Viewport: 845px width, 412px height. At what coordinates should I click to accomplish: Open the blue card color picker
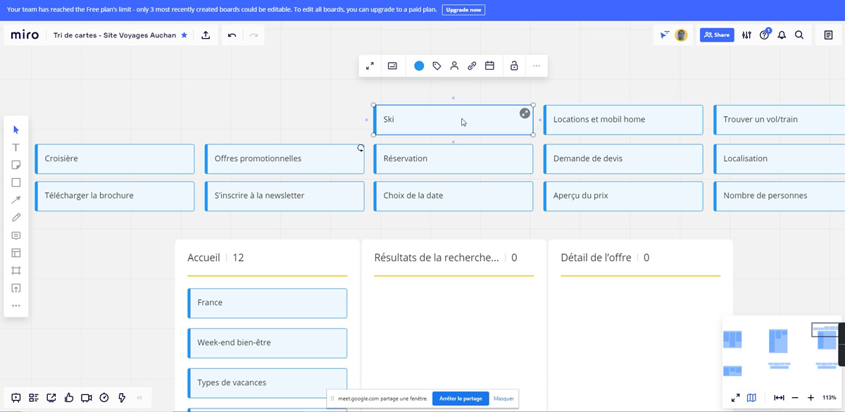pyautogui.click(x=419, y=65)
